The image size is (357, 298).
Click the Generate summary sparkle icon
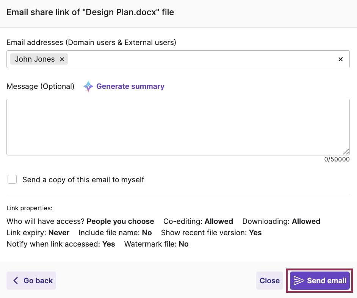[88, 86]
